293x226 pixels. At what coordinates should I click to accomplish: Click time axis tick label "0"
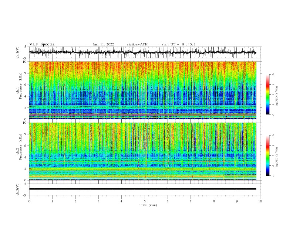coord(29,201)
